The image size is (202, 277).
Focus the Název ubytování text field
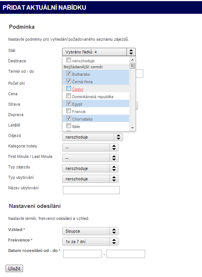91,190
